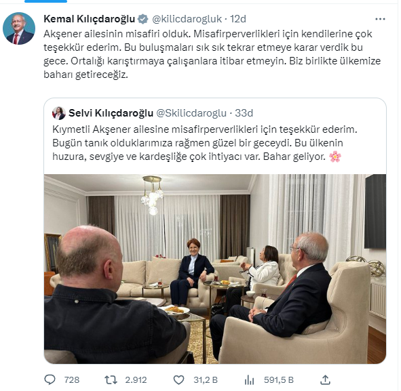The image size is (401, 391).
Task: Click Selvi Kılıçdaroğlu's display name
Action: click(111, 113)
